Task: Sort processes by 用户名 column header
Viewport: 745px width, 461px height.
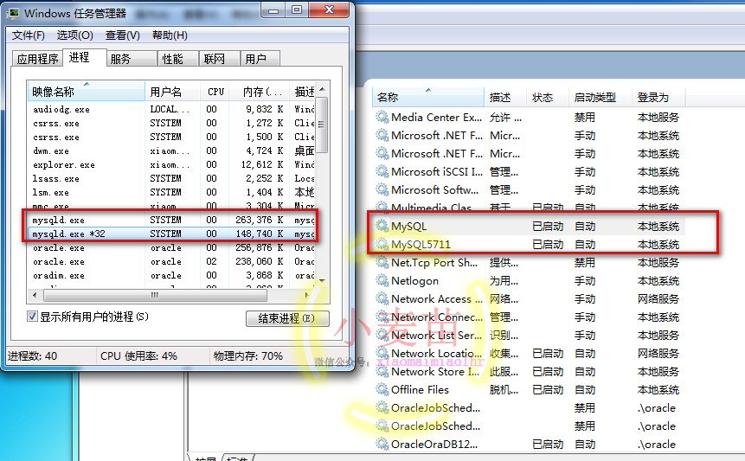Action: [172, 91]
